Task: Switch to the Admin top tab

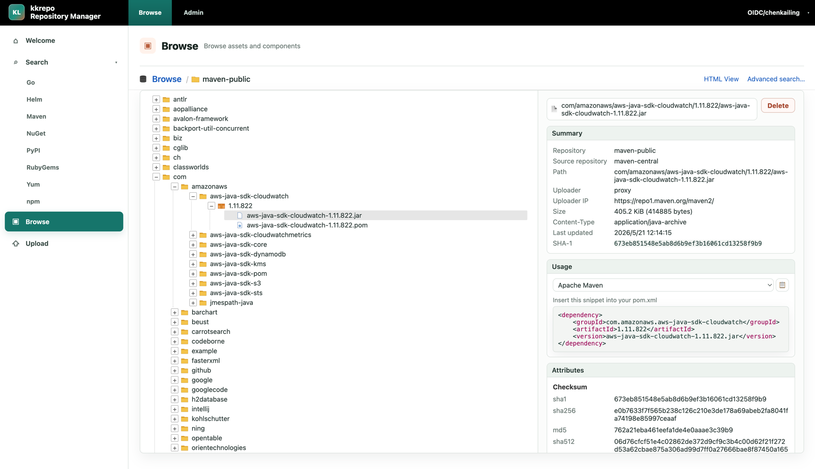Action: (x=193, y=13)
